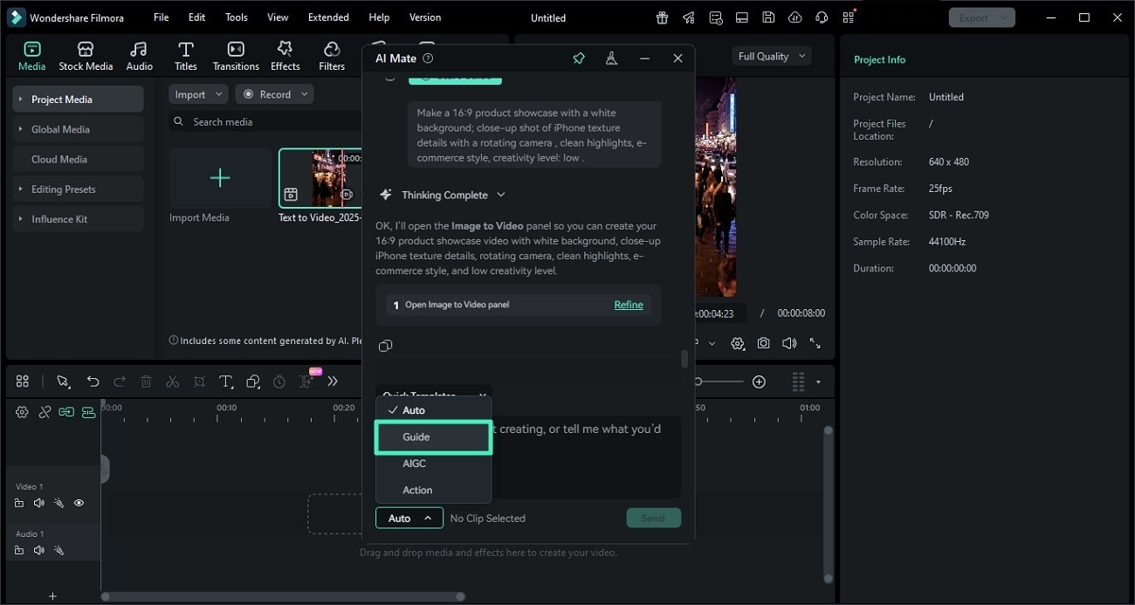
Task: Select Project Media in sidebar
Action: 79,99
